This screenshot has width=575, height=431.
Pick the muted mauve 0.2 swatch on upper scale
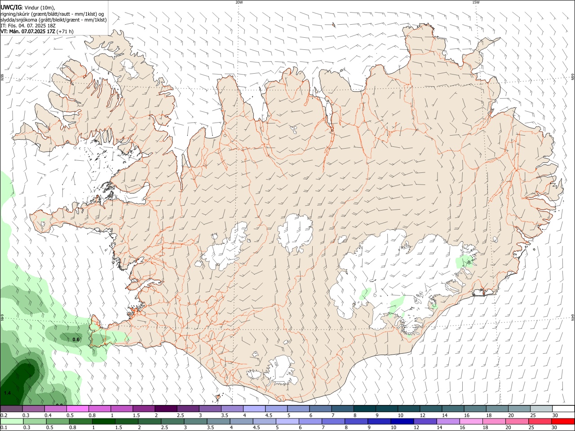pos(11,409)
